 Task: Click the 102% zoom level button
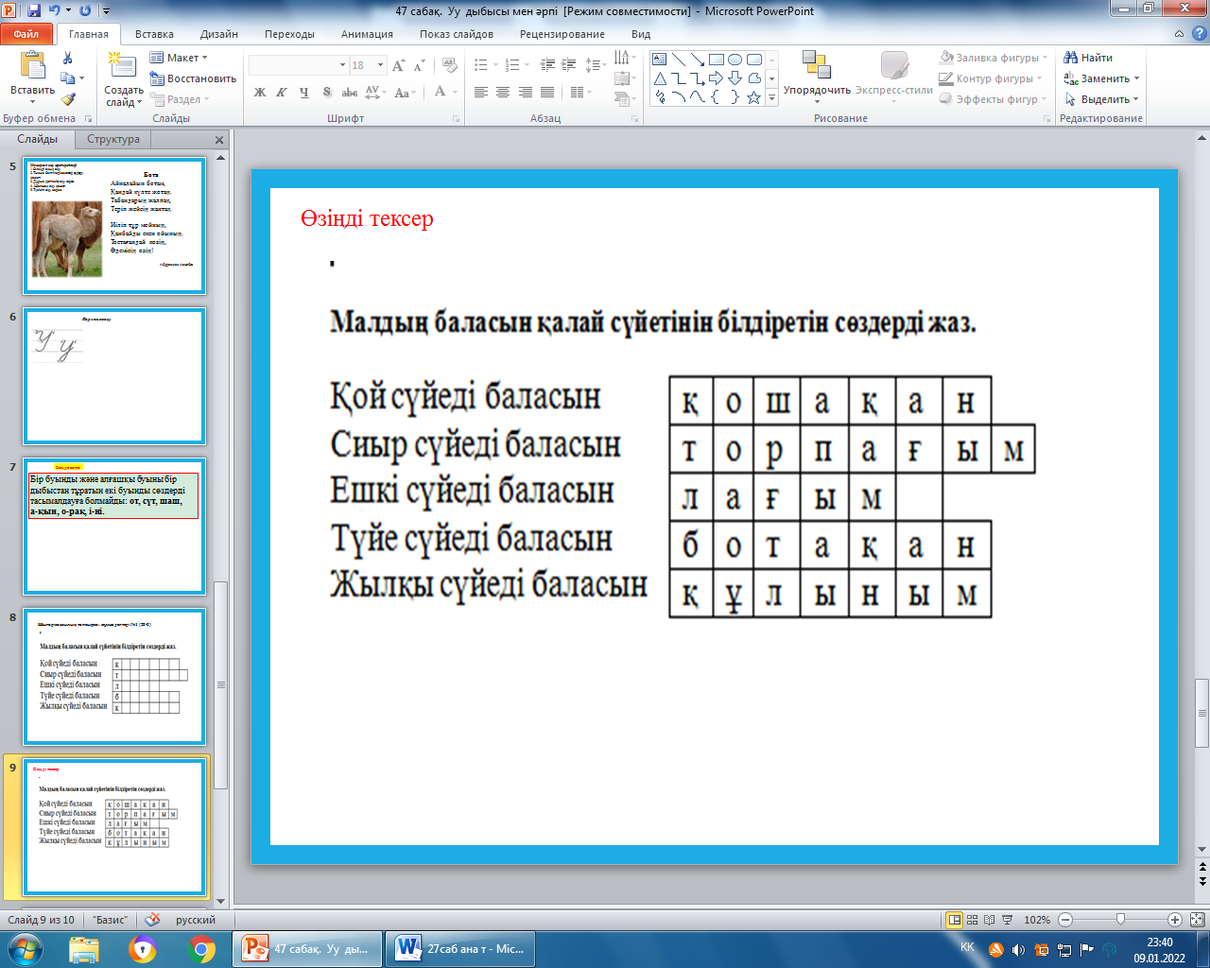point(1037,920)
